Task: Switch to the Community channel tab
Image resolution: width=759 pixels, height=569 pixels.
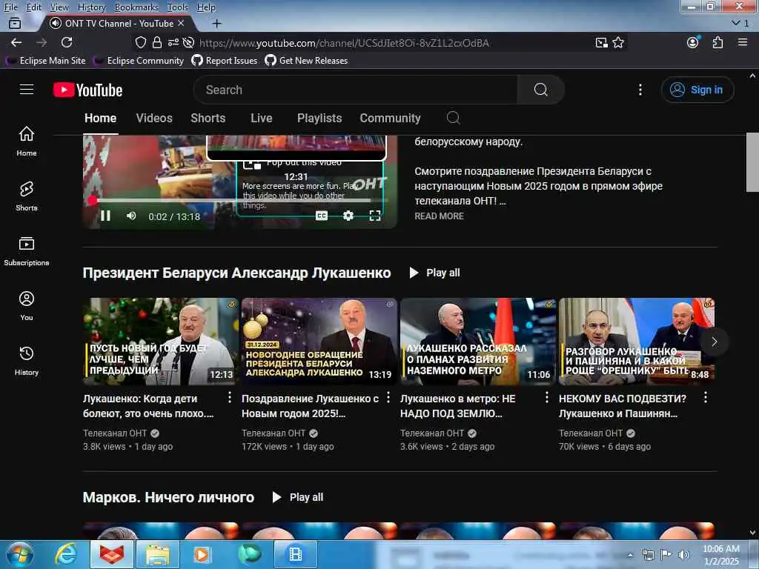Action: 390,118
